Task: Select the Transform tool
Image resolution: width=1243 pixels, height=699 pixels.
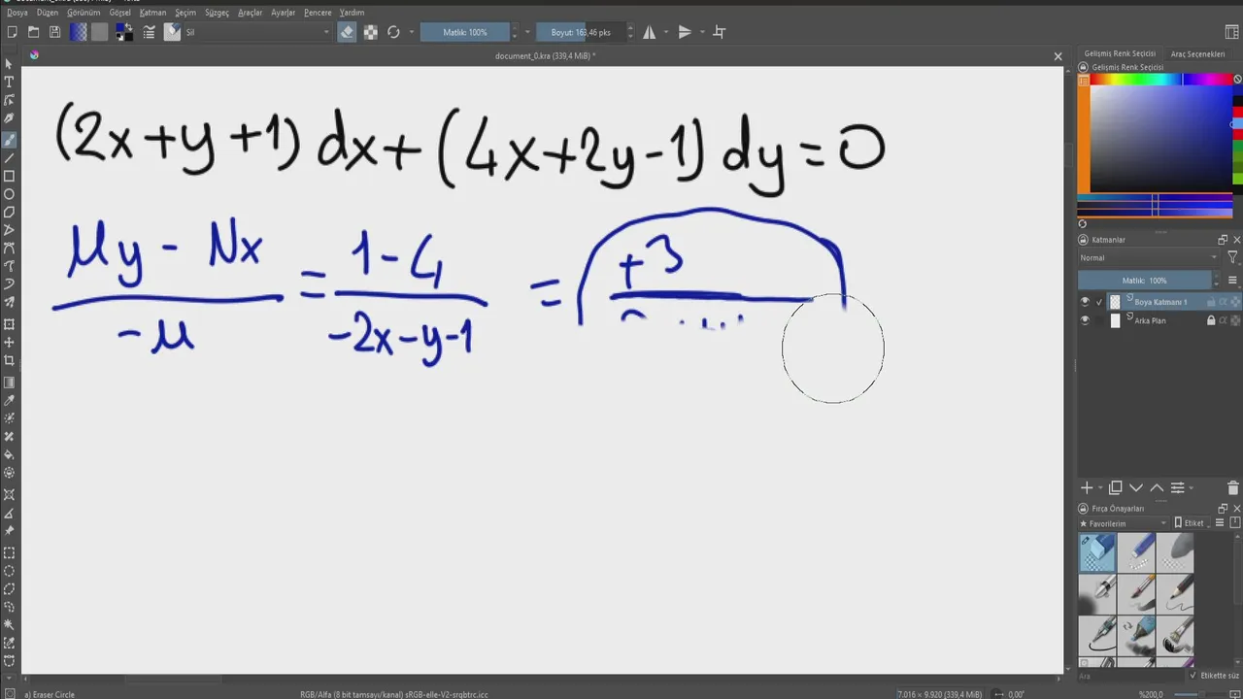Action: click(x=9, y=323)
